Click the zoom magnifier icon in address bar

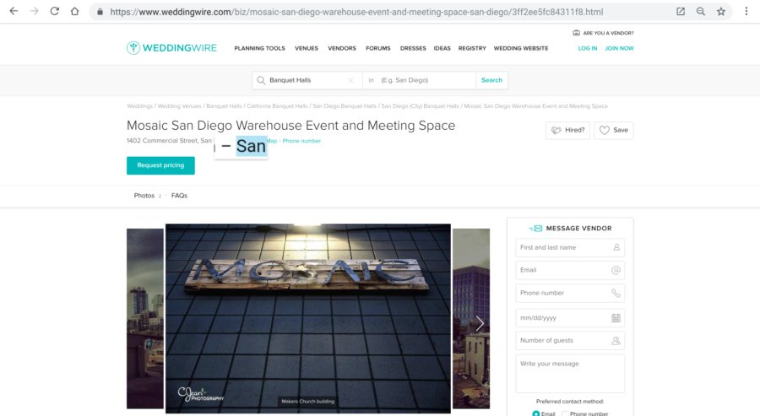[701, 11]
